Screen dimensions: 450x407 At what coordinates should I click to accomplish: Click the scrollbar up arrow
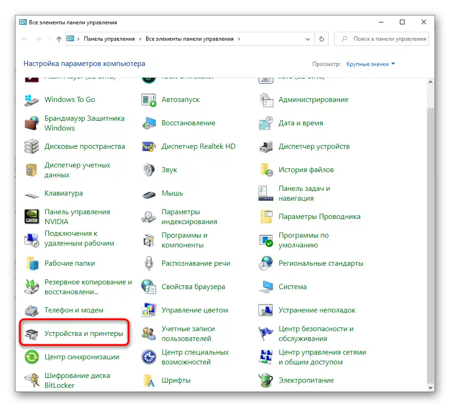430,82
